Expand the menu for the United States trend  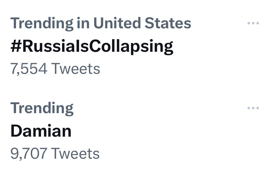tap(253, 23)
